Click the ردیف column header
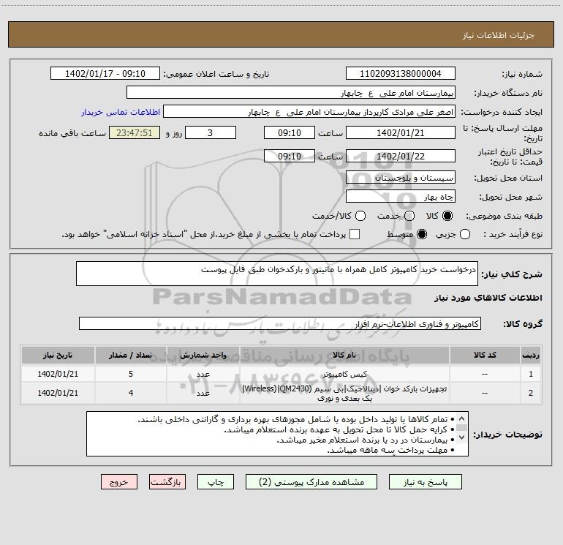 tap(531, 356)
